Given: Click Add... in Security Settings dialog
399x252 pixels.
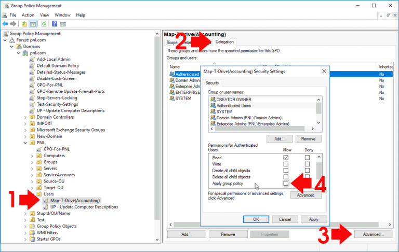Looking at the screenshot, I should (280, 138).
